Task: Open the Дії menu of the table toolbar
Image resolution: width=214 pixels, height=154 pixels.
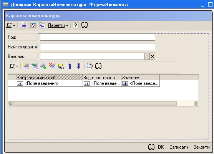Action: coord(14,66)
